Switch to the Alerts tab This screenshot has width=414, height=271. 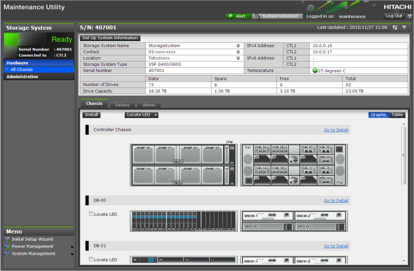149,105
